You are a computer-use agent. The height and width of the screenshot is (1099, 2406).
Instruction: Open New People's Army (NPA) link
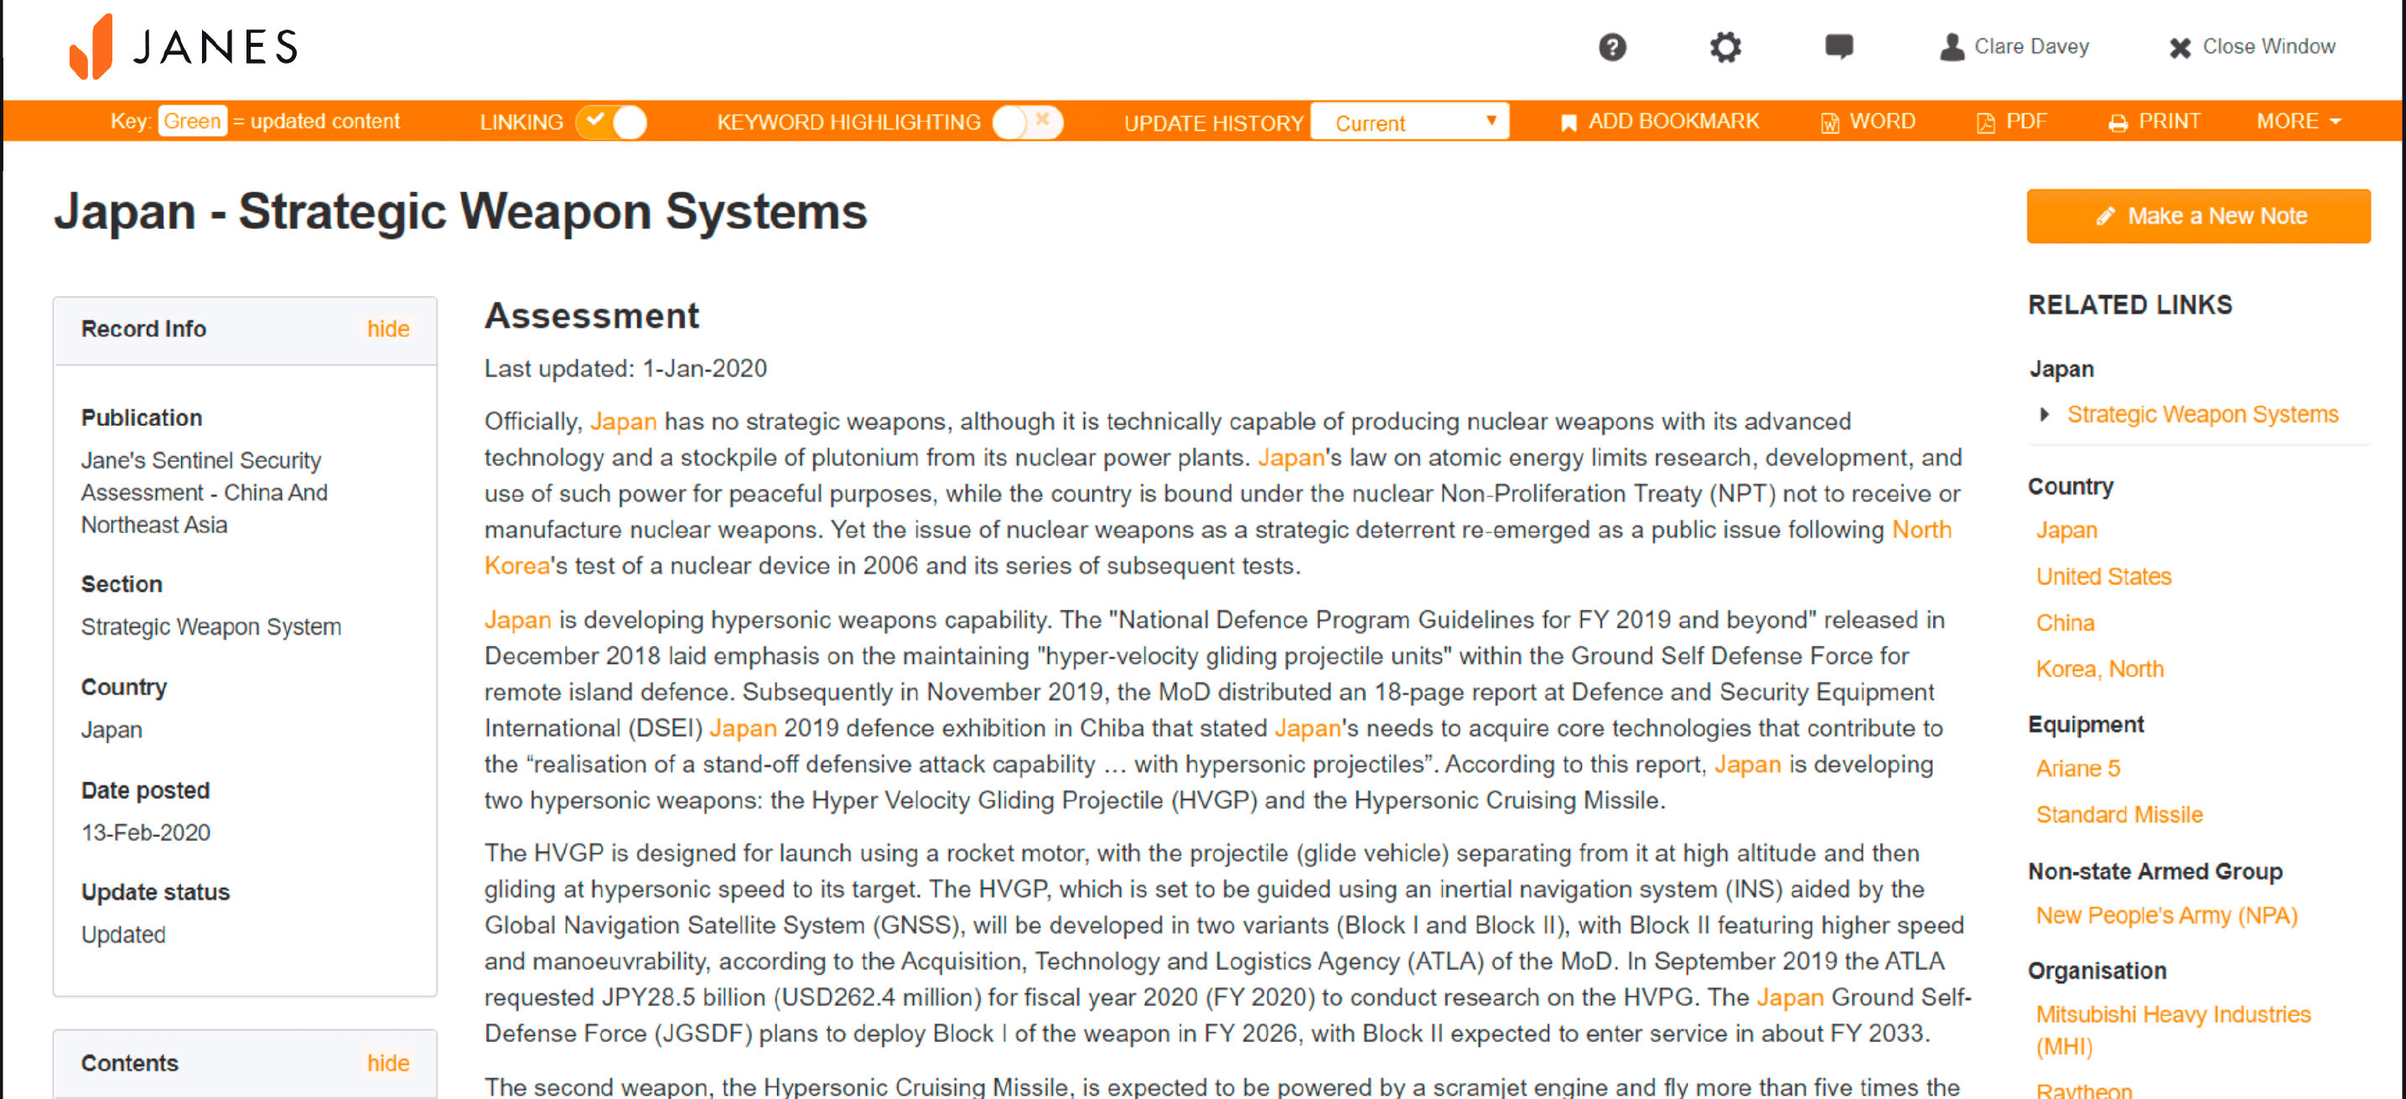pyautogui.click(x=2166, y=915)
